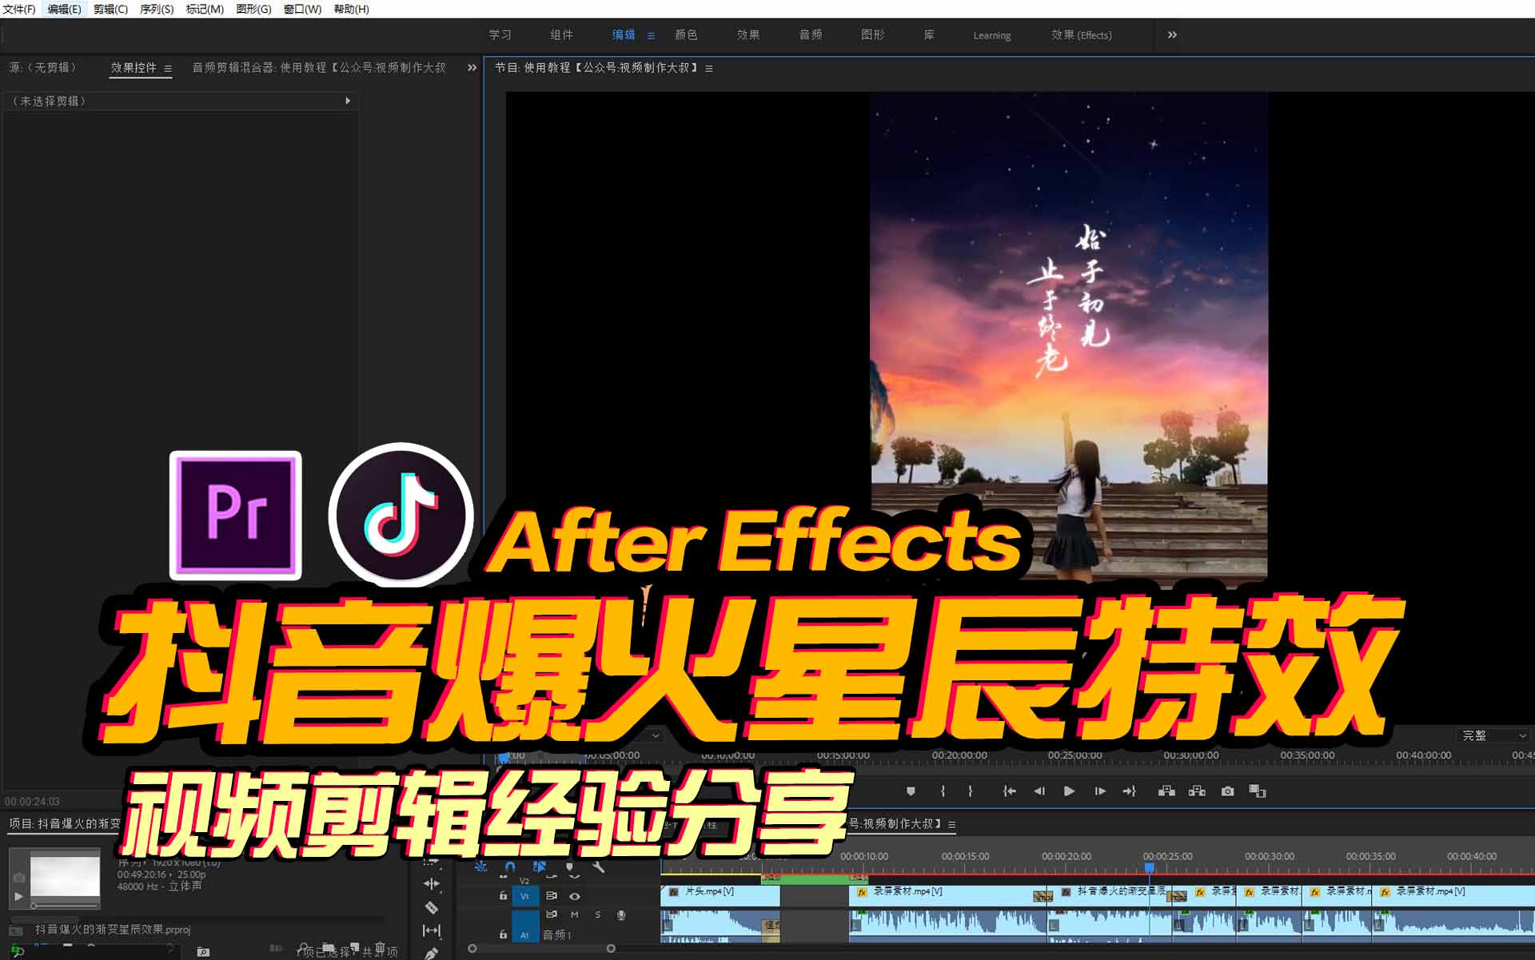Image resolution: width=1535 pixels, height=960 pixels.
Task: Open the Sequence menu 序列(S)
Action: tap(157, 9)
